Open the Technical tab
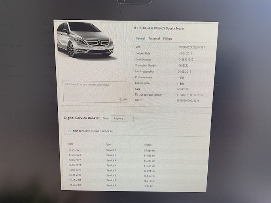 pyautogui.click(x=154, y=39)
